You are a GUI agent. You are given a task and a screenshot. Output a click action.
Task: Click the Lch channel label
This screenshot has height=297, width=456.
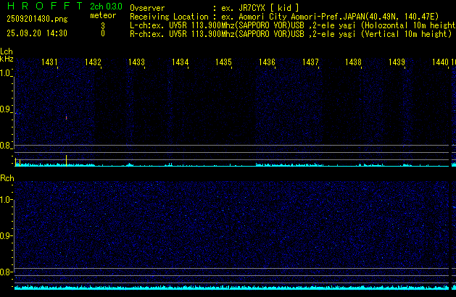point(7,51)
